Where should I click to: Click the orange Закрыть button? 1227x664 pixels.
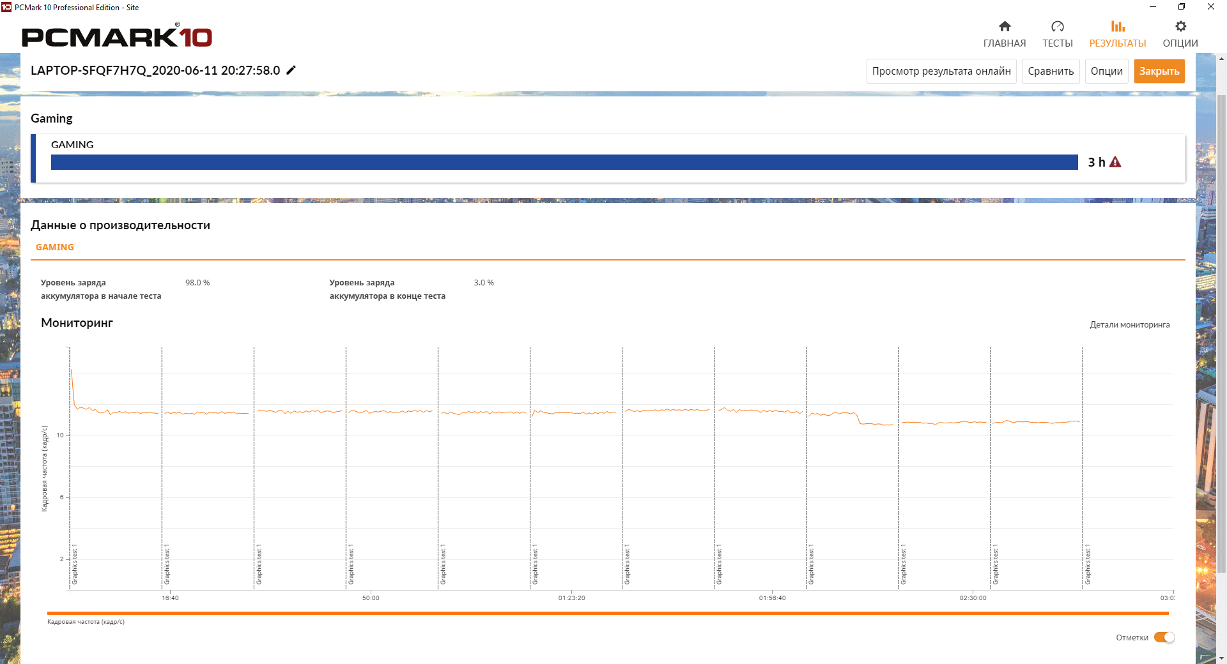point(1159,71)
